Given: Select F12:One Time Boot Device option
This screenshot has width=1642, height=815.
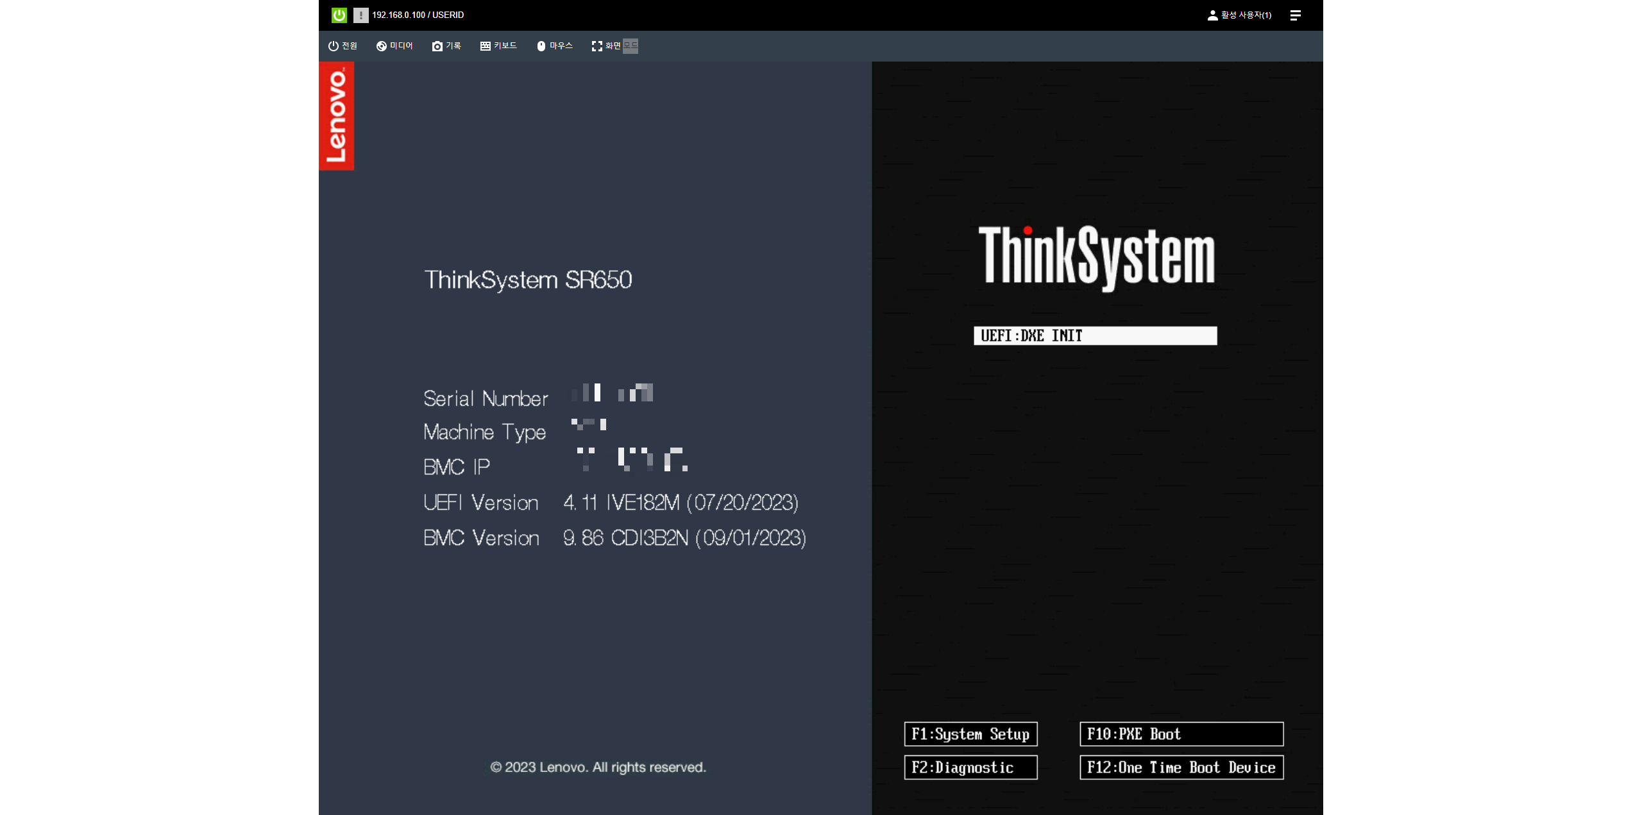Looking at the screenshot, I should coord(1181,767).
